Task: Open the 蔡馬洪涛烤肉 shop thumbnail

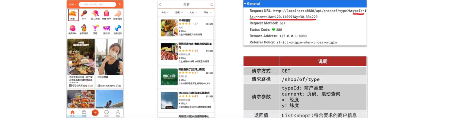Action: tap(169, 51)
